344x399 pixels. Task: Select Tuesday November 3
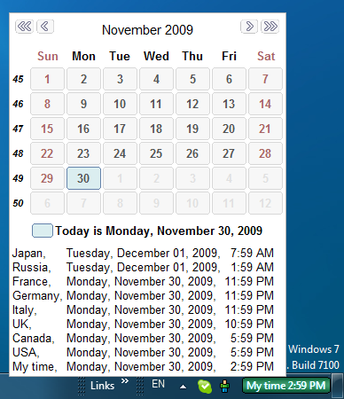click(x=120, y=79)
